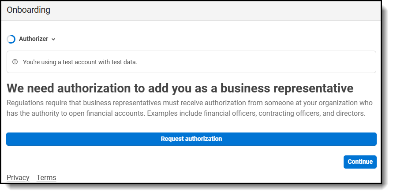Open the Terms link

coord(46,177)
